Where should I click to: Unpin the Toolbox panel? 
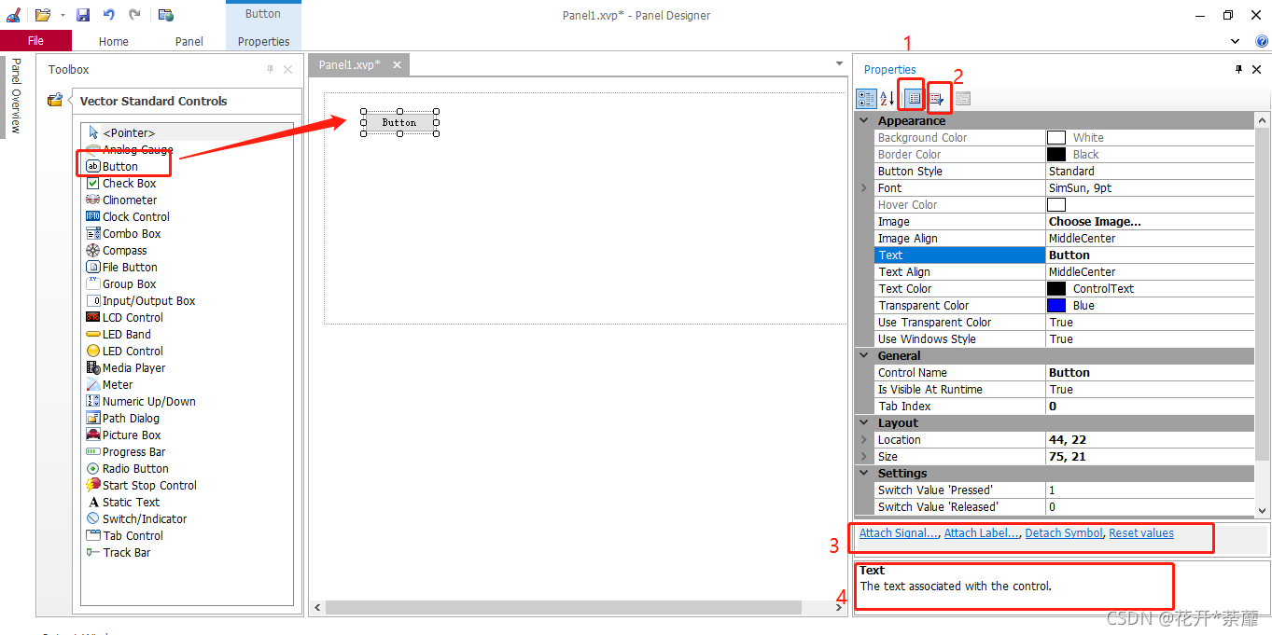click(x=269, y=69)
